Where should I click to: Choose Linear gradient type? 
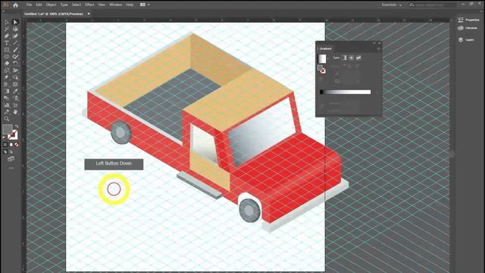[344, 58]
